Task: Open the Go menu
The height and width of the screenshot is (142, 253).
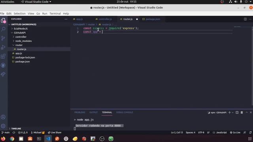Action: point(38,13)
